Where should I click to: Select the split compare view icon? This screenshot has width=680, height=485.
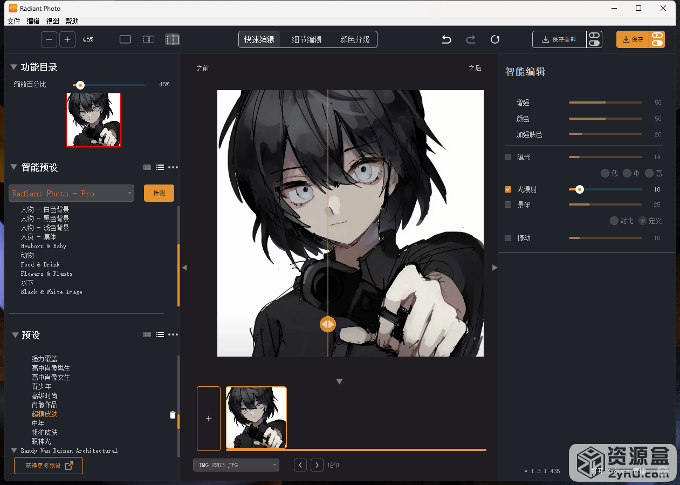(173, 39)
